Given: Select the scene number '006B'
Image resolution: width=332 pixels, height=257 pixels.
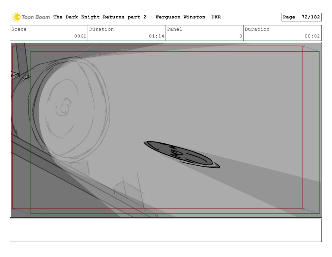Looking at the screenshot, I should pos(80,36).
